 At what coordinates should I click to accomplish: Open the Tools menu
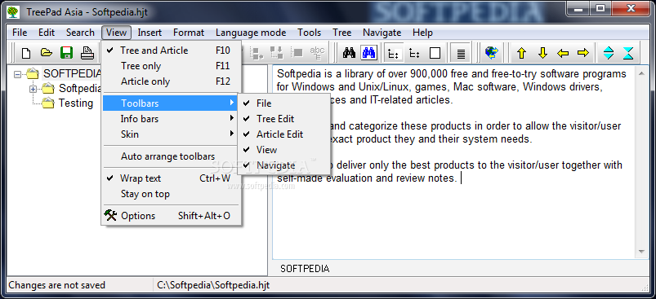(x=309, y=33)
